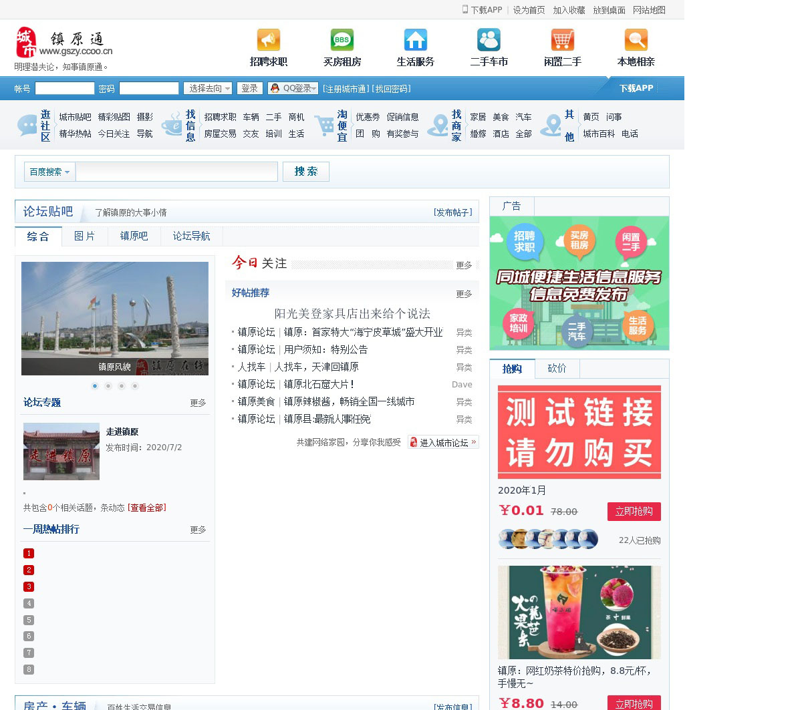Click 设为首页 in top bar
This screenshot has height=710, width=802.
tap(529, 10)
